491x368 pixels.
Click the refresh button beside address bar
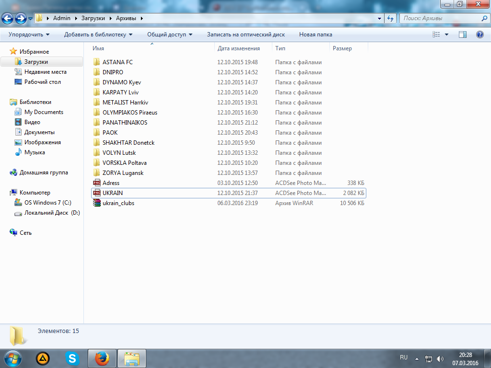click(390, 18)
